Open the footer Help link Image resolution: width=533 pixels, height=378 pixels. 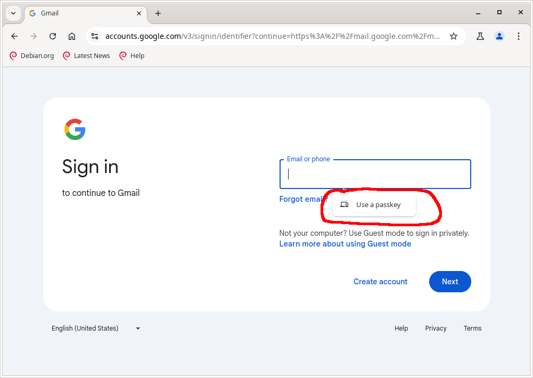[x=401, y=328]
